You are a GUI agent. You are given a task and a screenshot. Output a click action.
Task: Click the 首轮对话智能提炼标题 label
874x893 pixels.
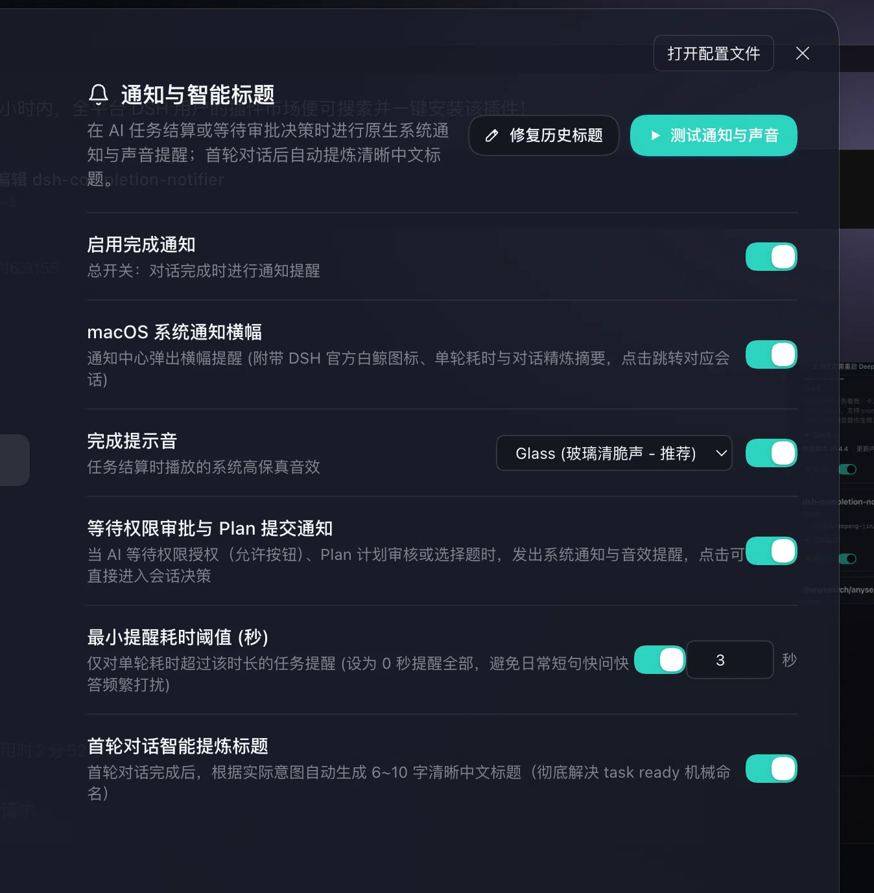178,746
